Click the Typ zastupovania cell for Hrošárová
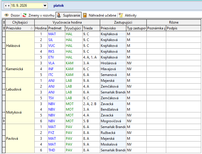The width and height of the screenshot is (202, 154). (x=136, y=63)
